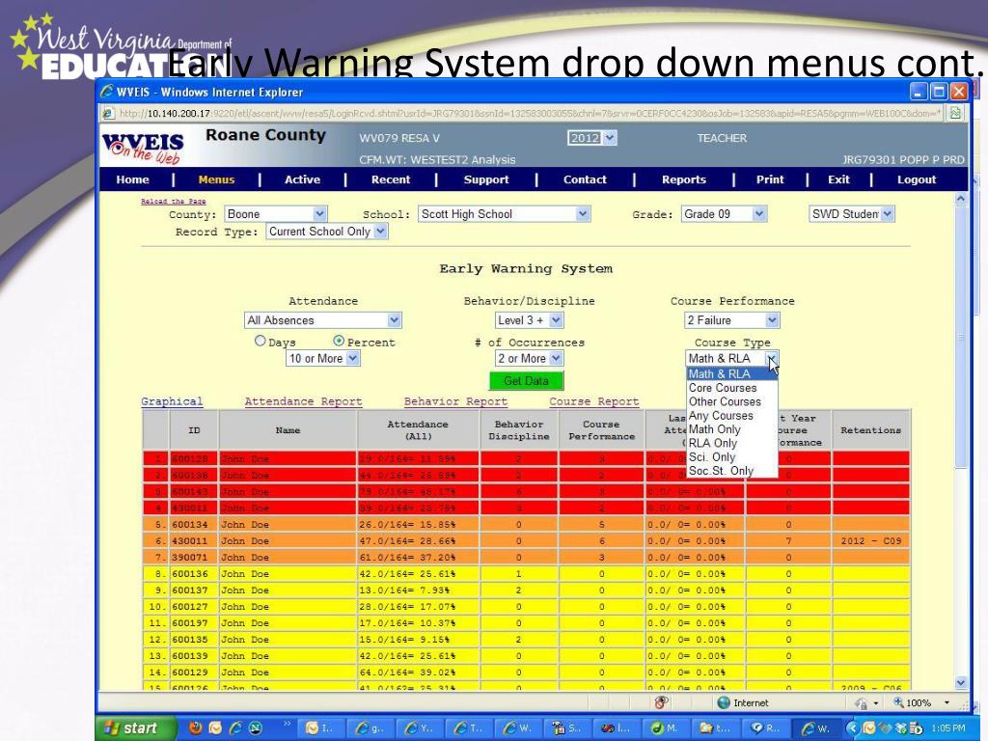Switch to taskbar item starting with 'M'
The width and height of the screenshot is (988, 741).
[x=665, y=728]
